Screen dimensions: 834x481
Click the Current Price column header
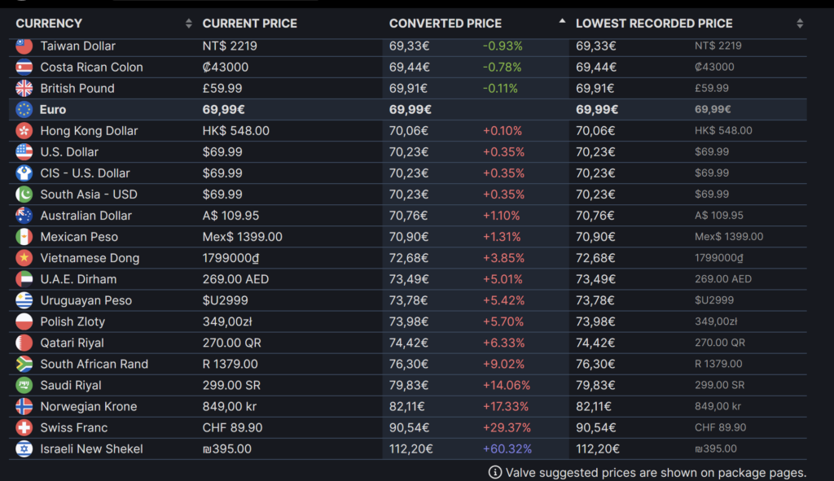point(249,24)
